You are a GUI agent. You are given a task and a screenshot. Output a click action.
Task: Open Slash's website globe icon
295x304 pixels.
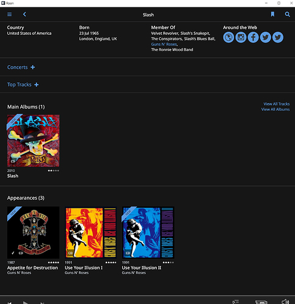229,37
